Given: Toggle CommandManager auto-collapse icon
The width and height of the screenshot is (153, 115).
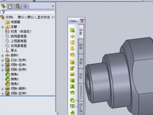Looking at the screenshot, I should coord(82,21).
